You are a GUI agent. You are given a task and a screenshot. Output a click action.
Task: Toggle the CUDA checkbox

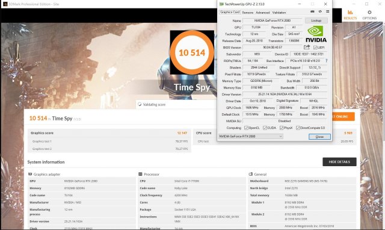[265, 128]
